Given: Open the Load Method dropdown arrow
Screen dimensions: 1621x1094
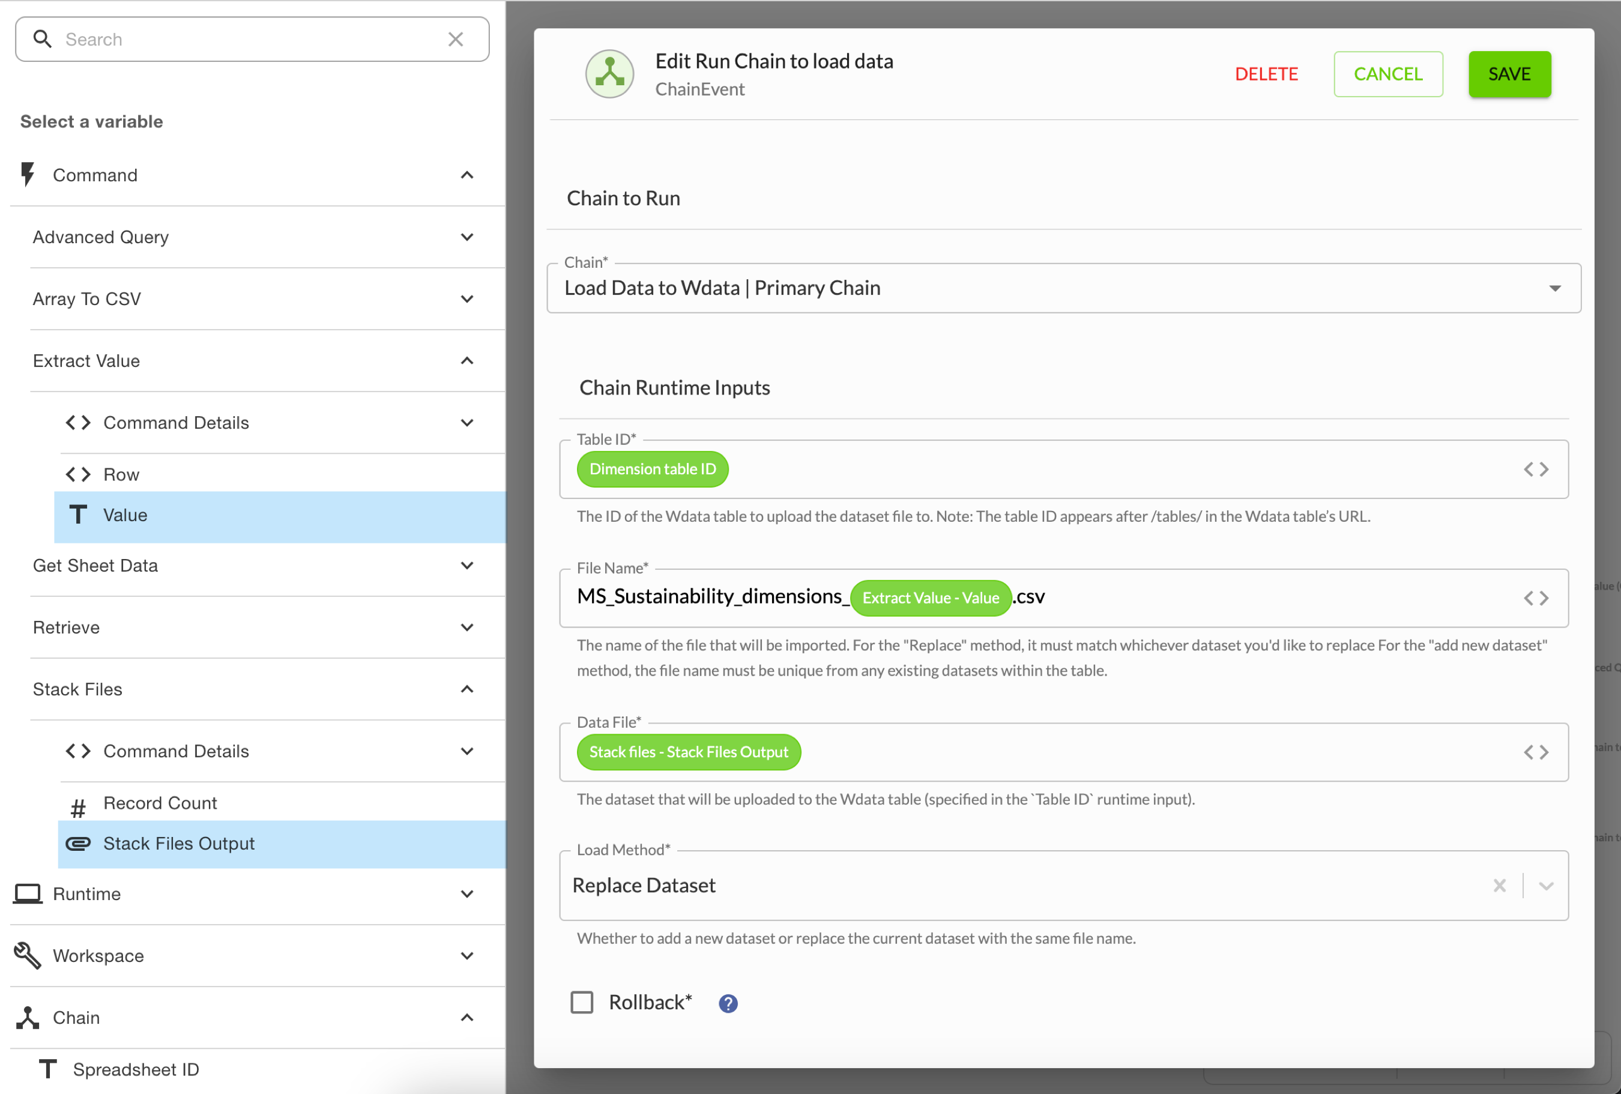Looking at the screenshot, I should tap(1547, 886).
